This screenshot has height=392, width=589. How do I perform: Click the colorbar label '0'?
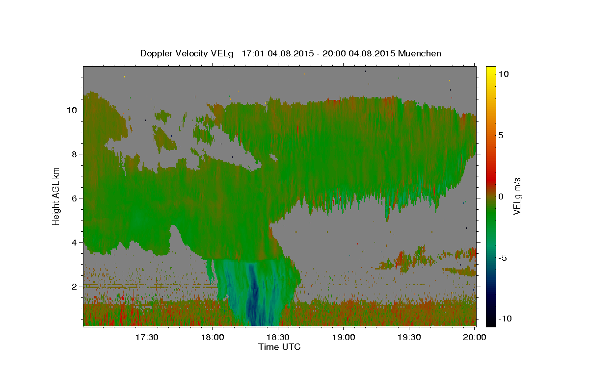pos(501,196)
